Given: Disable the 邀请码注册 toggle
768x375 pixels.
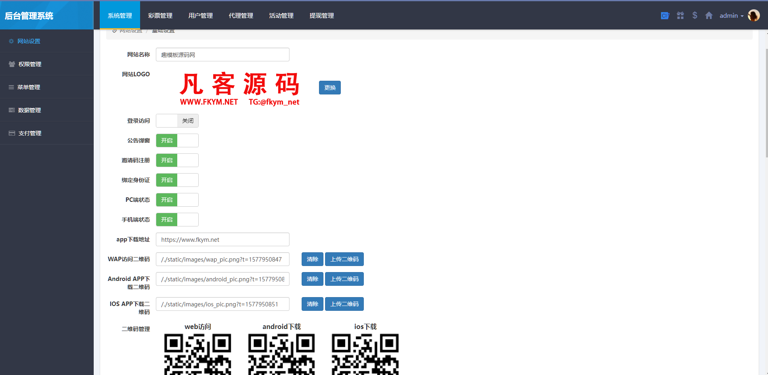Looking at the screenshot, I should click(x=177, y=160).
